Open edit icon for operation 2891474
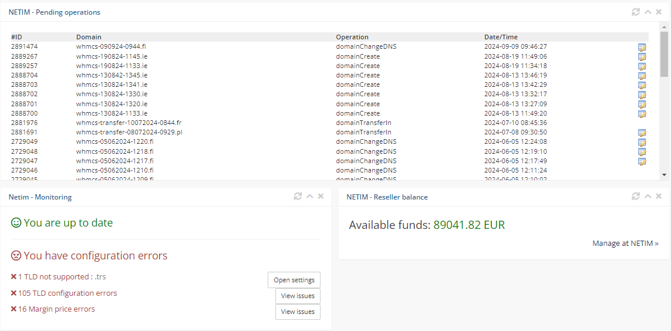This screenshot has width=671, height=331. (x=642, y=47)
